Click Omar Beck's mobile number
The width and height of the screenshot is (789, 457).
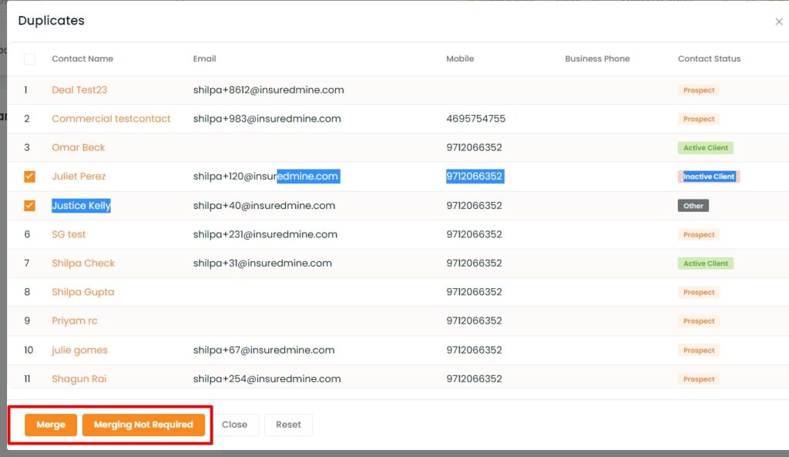tap(474, 147)
